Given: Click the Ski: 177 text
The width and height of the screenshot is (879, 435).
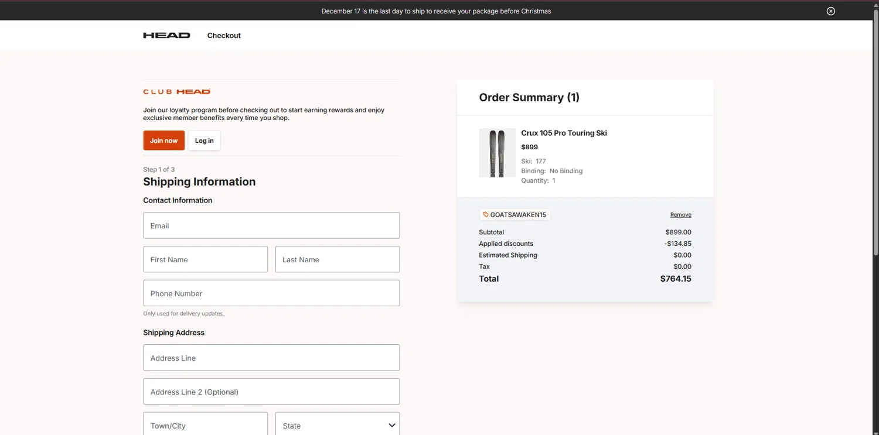Looking at the screenshot, I should pyautogui.click(x=533, y=161).
